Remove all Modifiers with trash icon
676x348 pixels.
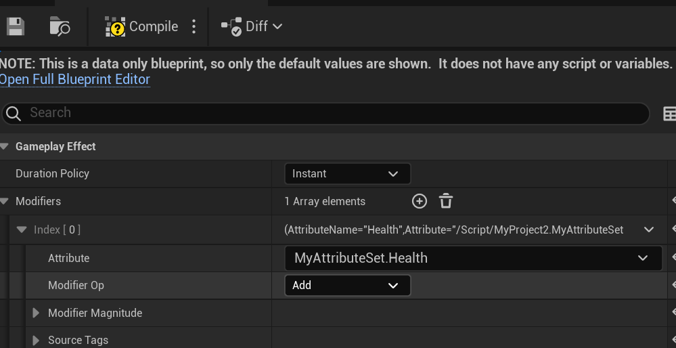point(446,201)
